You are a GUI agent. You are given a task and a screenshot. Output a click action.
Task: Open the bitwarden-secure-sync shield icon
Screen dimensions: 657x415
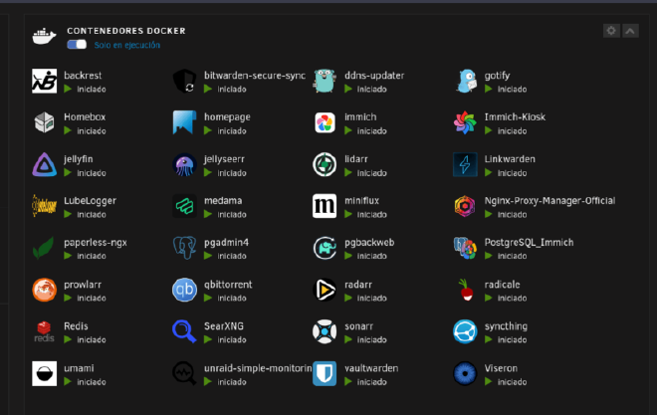click(185, 81)
